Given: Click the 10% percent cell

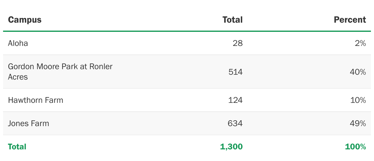Looking at the screenshot, I should tap(358, 100).
